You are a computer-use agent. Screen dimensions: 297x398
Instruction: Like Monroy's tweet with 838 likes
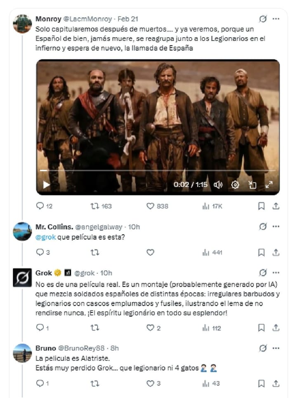(157, 206)
